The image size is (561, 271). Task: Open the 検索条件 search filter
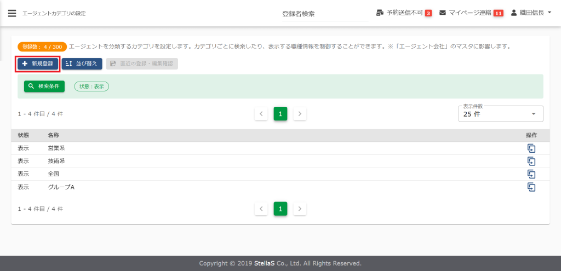click(44, 87)
